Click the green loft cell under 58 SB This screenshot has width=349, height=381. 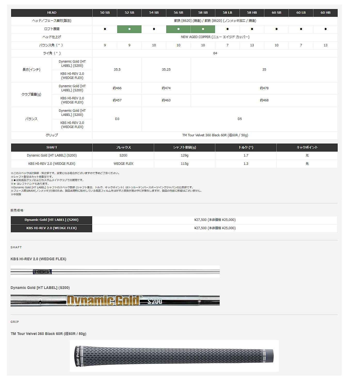pos(203,29)
